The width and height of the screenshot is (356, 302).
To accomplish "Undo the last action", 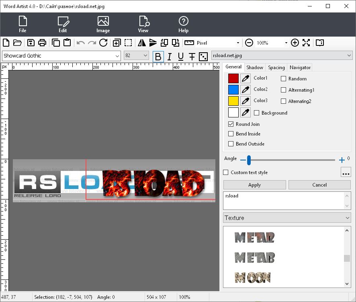I will [x=81, y=43].
